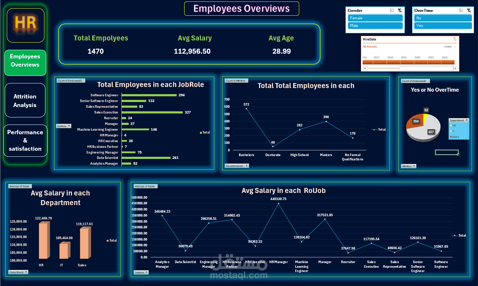Select Male in the Gender slicer
This screenshot has width=478, height=286.
click(x=375, y=26)
